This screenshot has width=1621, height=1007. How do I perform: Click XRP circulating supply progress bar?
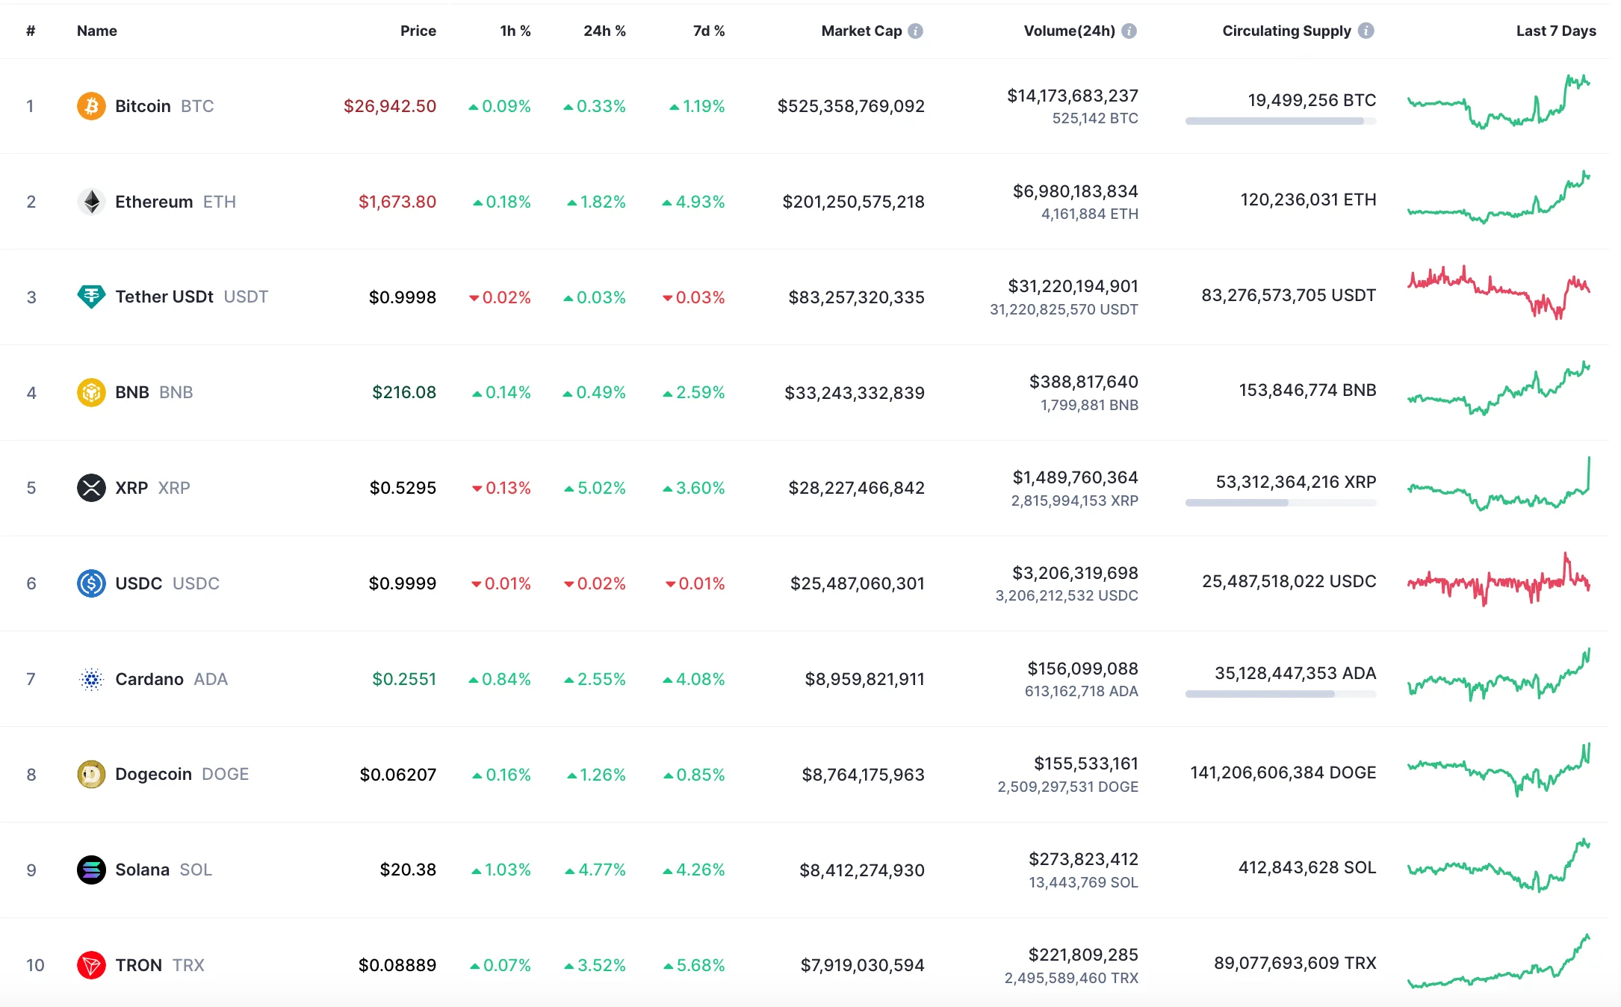coord(1280,503)
